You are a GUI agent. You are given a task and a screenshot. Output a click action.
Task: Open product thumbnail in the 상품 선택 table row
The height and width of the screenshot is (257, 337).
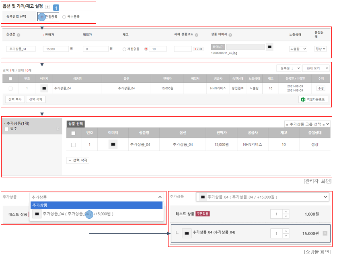(x=113, y=144)
